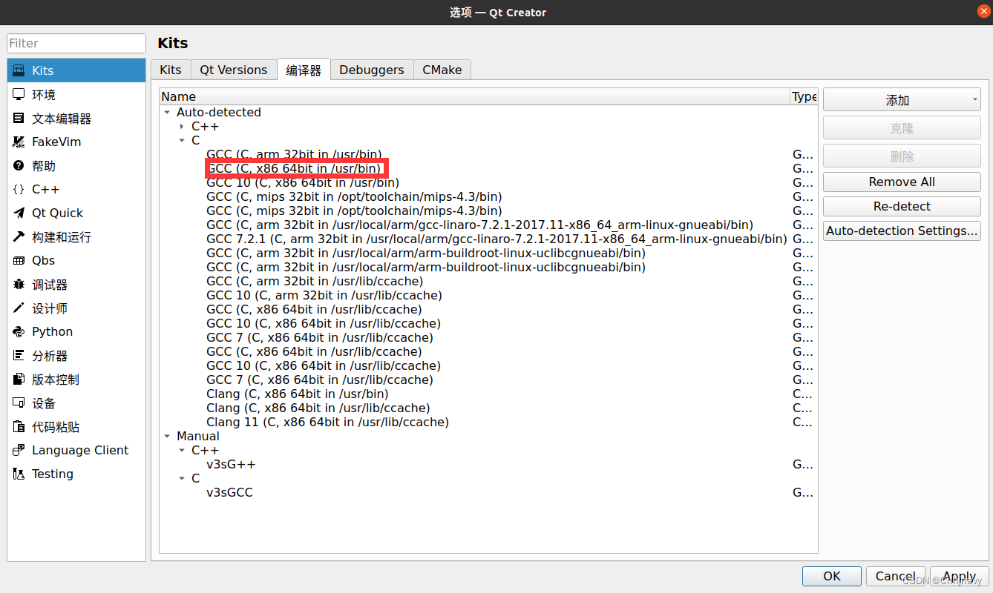Click the Re-detect button

(x=901, y=206)
